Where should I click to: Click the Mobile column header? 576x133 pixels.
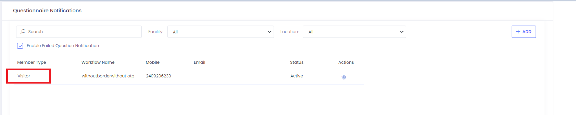pos(152,62)
